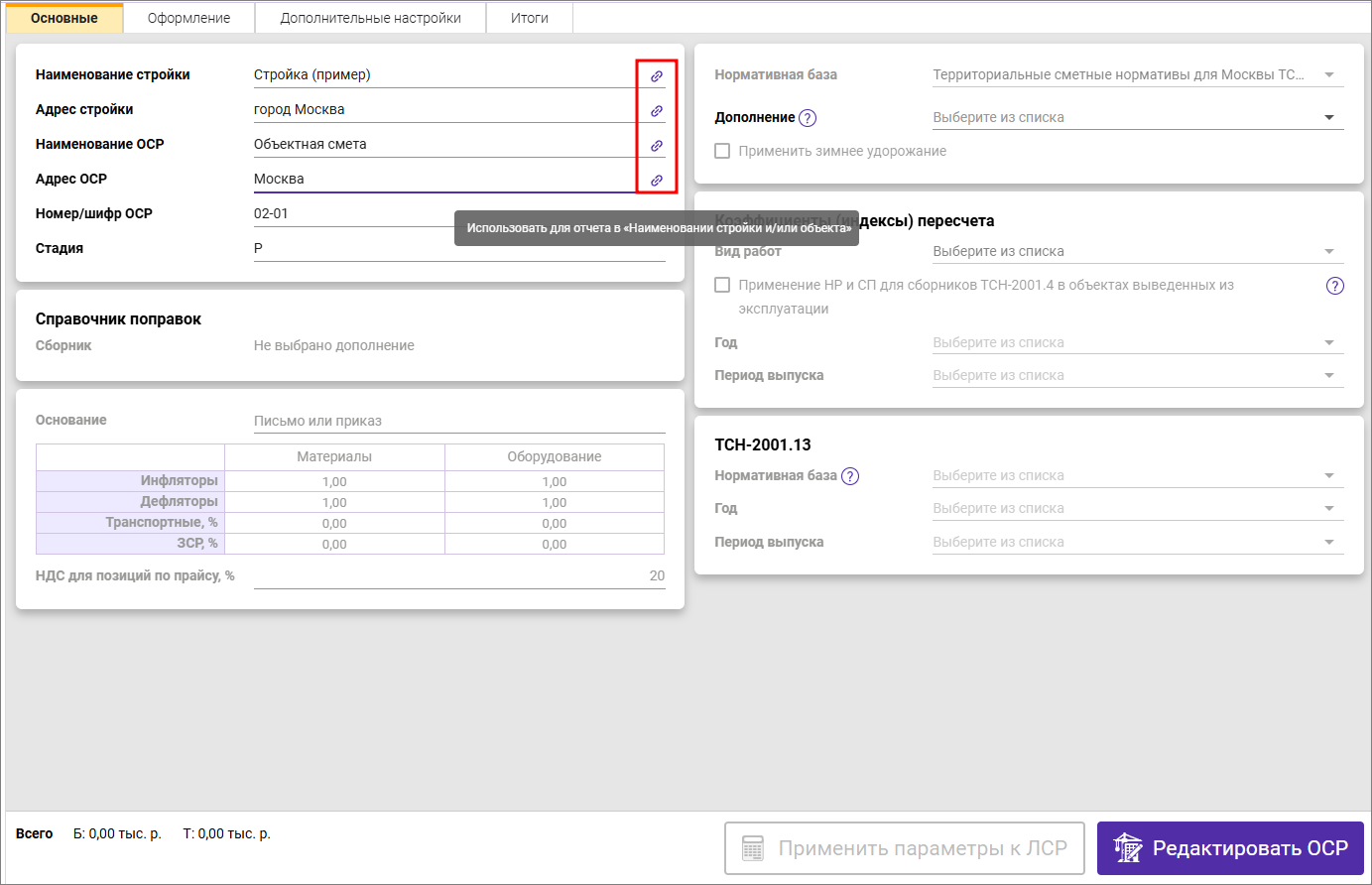The height and width of the screenshot is (885, 1372).
Task: Expand the Дополнение dropdown list
Action: [1329, 118]
